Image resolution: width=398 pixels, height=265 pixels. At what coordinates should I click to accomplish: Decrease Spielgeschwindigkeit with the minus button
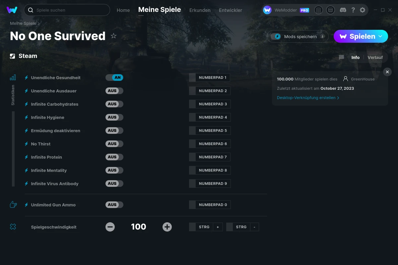110,227
